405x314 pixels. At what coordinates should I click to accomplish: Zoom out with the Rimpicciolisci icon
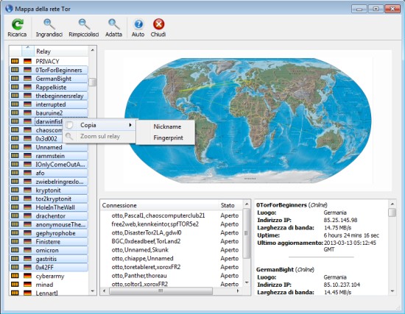click(x=84, y=24)
